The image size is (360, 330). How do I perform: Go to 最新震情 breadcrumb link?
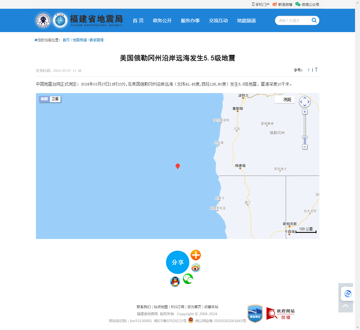tap(96, 40)
